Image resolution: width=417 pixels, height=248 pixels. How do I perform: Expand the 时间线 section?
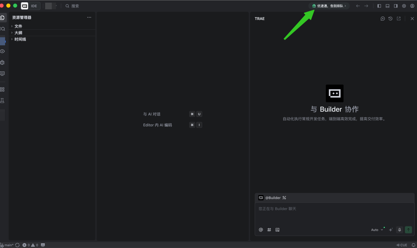52,39
